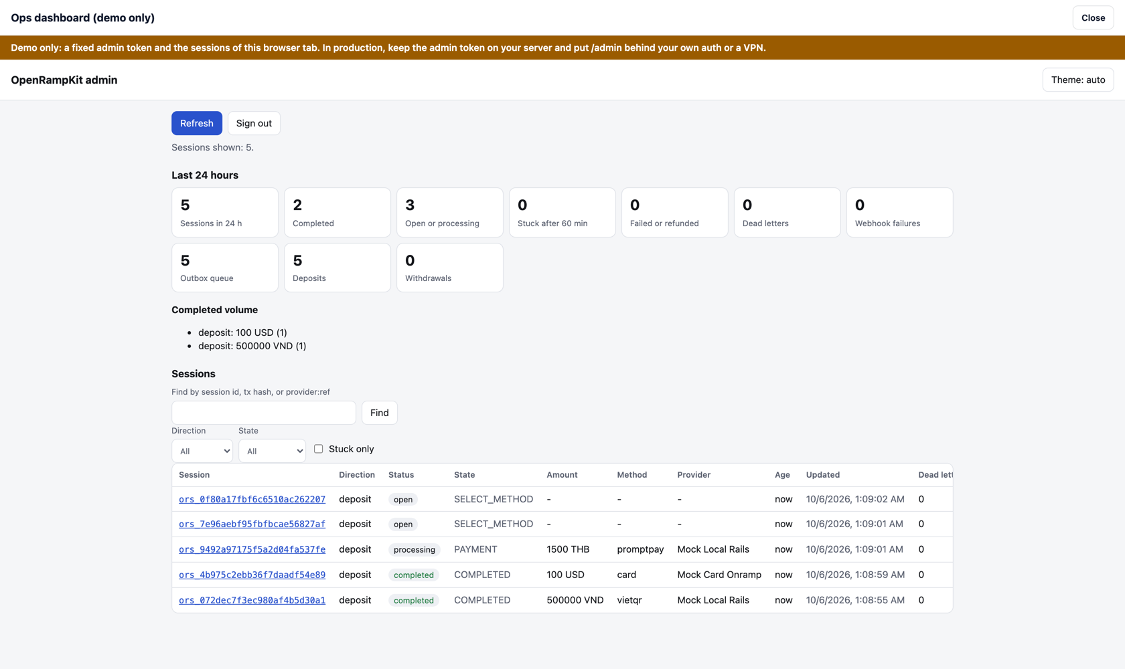Click the promptpay method cell
Image resolution: width=1125 pixels, height=669 pixels.
pyautogui.click(x=640, y=549)
